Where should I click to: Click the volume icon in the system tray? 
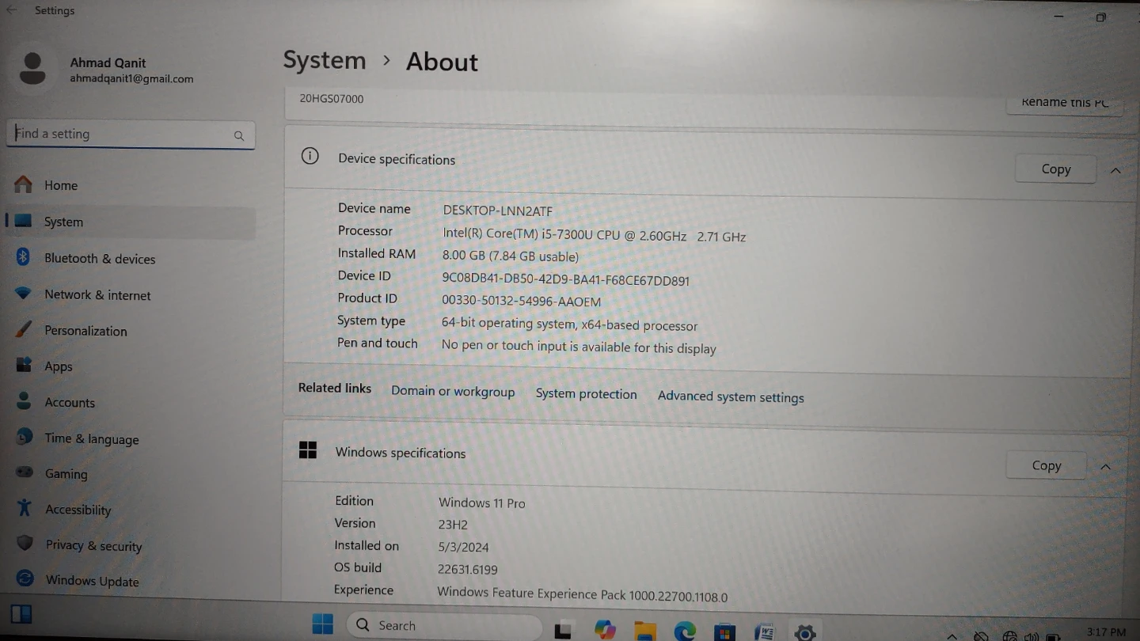click(1032, 636)
